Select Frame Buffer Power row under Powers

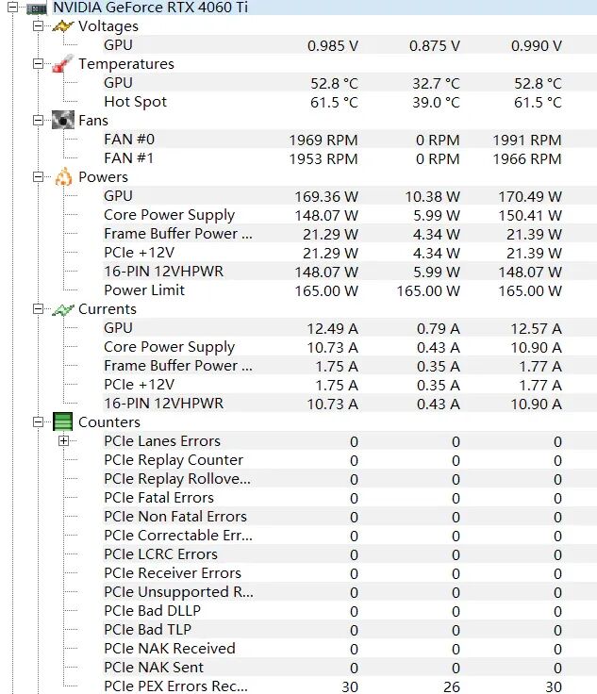tap(350, 233)
